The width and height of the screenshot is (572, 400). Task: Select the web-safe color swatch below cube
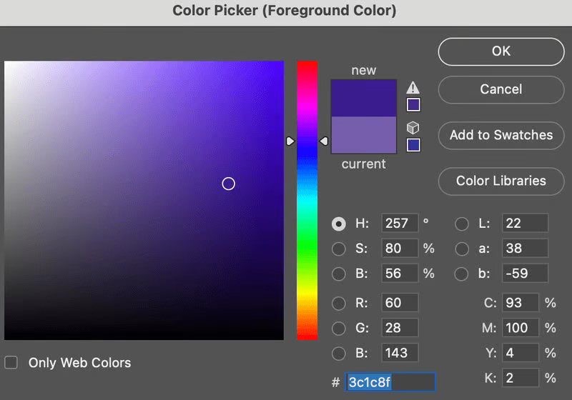pos(413,145)
